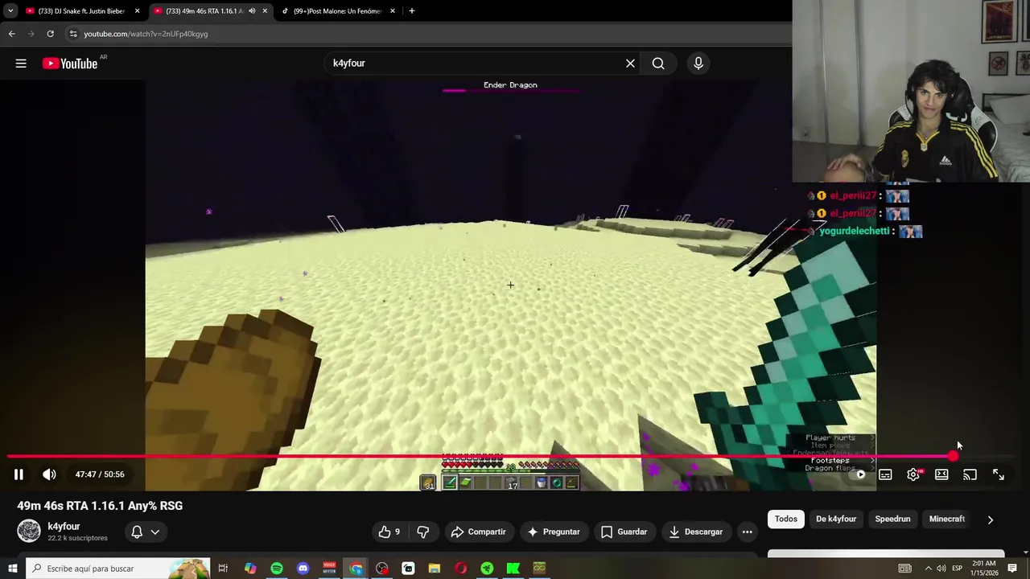1030x579 pixels.
Task: Open Discord from the taskbar
Action: (303, 569)
